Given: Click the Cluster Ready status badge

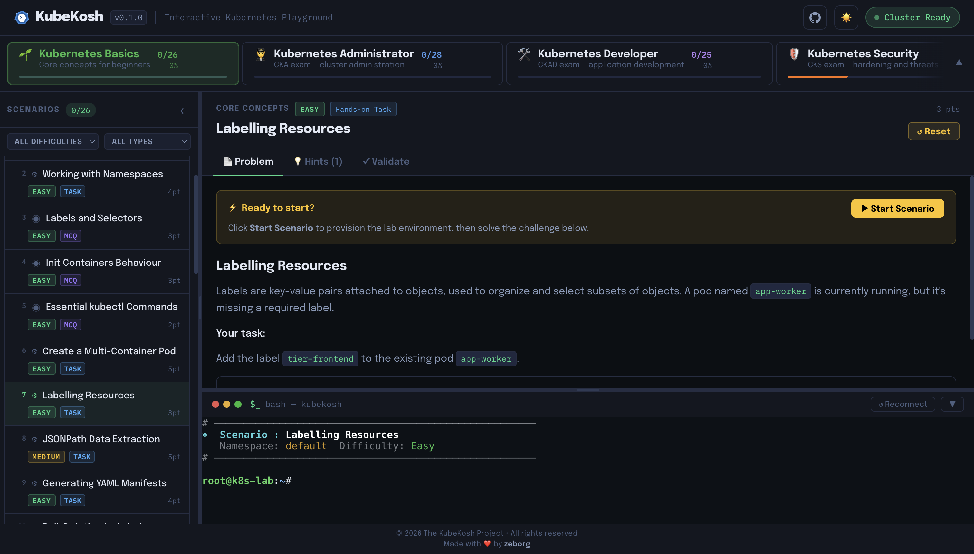Looking at the screenshot, I should (912, 17).
